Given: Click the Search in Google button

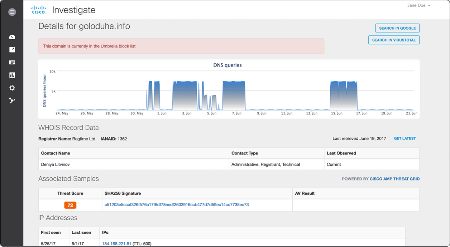Looking at the screenshot, I should click(397, 28).
